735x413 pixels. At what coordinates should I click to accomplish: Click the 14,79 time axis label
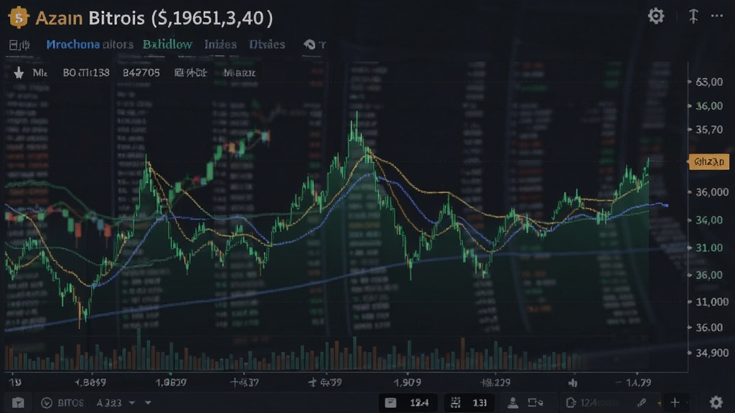638,383
